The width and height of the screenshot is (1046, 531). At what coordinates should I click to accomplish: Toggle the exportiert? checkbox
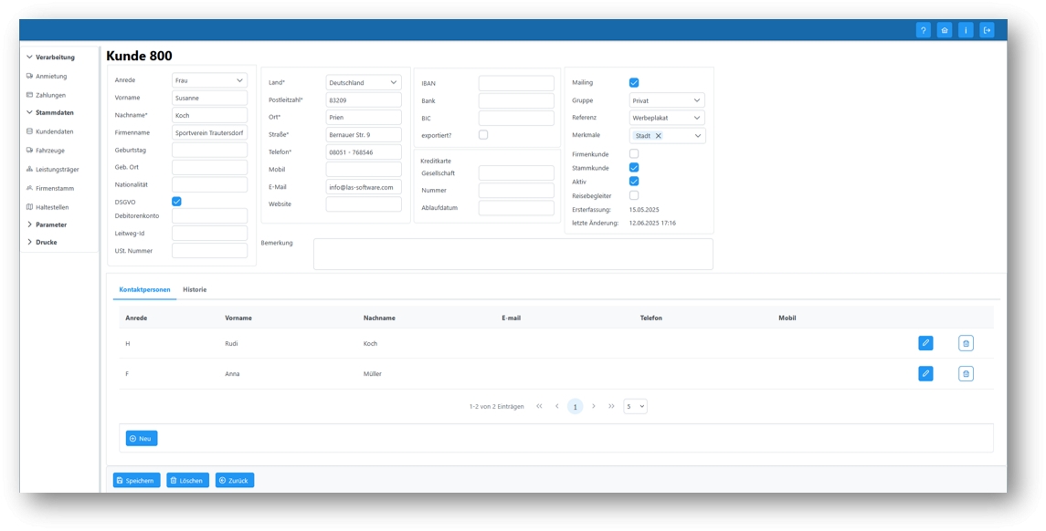(x=483, y=135)
